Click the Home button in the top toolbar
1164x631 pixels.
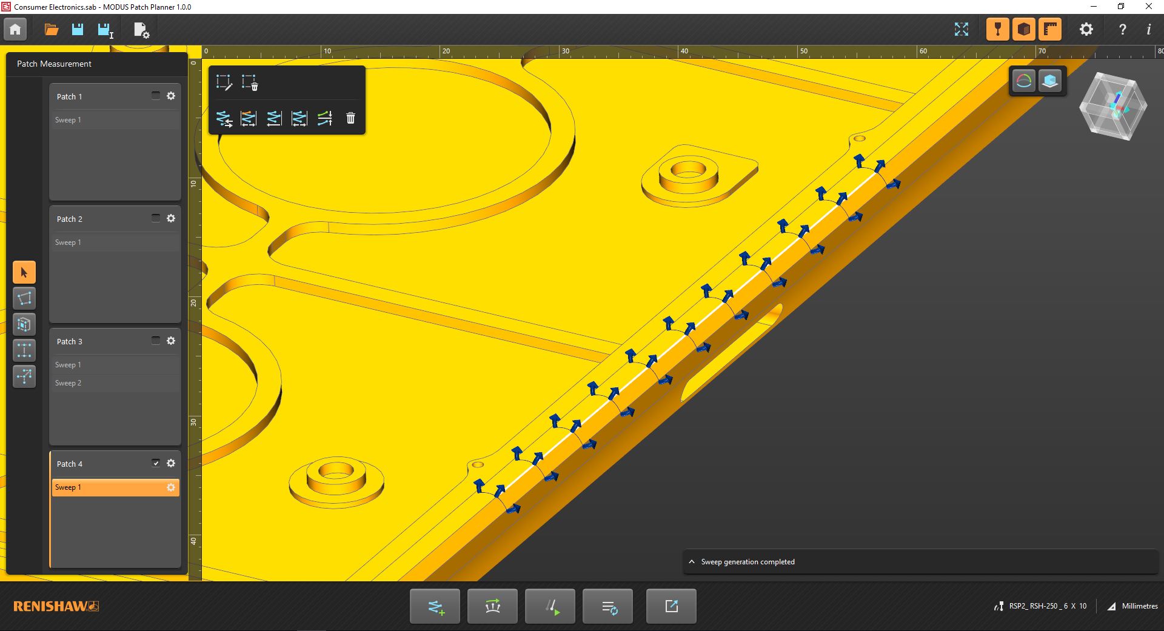click(15, 29)
